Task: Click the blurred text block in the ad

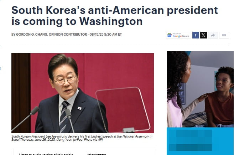Action: 190,140
